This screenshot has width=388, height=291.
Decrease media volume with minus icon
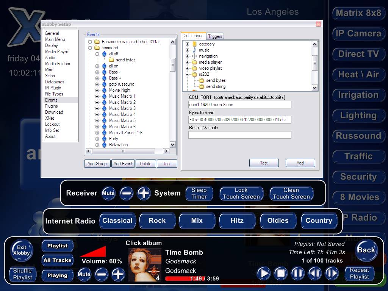(102, 274)
